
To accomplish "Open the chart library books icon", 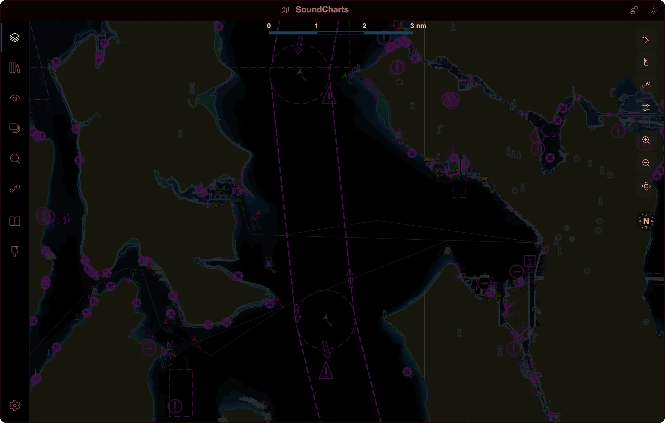I will (x=15, y=68).
